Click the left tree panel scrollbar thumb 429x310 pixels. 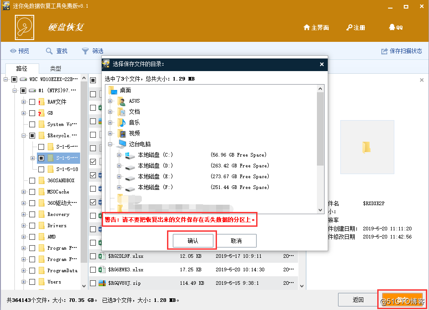[84, 172]
